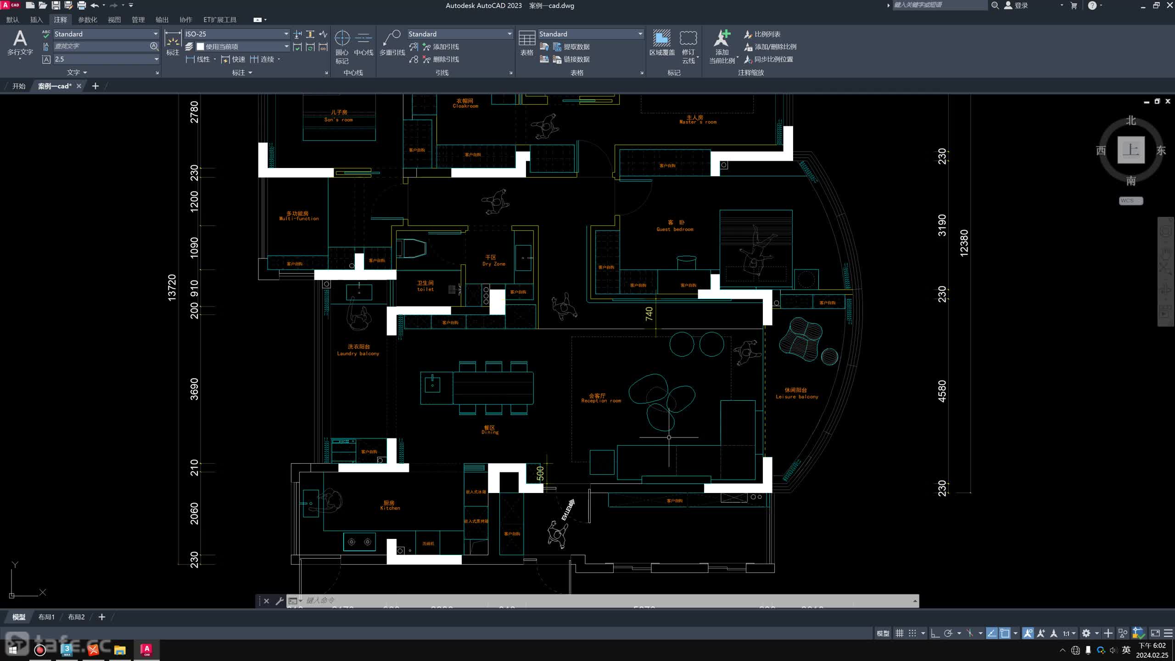
Task: Click the Undo arrow in quick access toolbar
Action: click(95, 6)
